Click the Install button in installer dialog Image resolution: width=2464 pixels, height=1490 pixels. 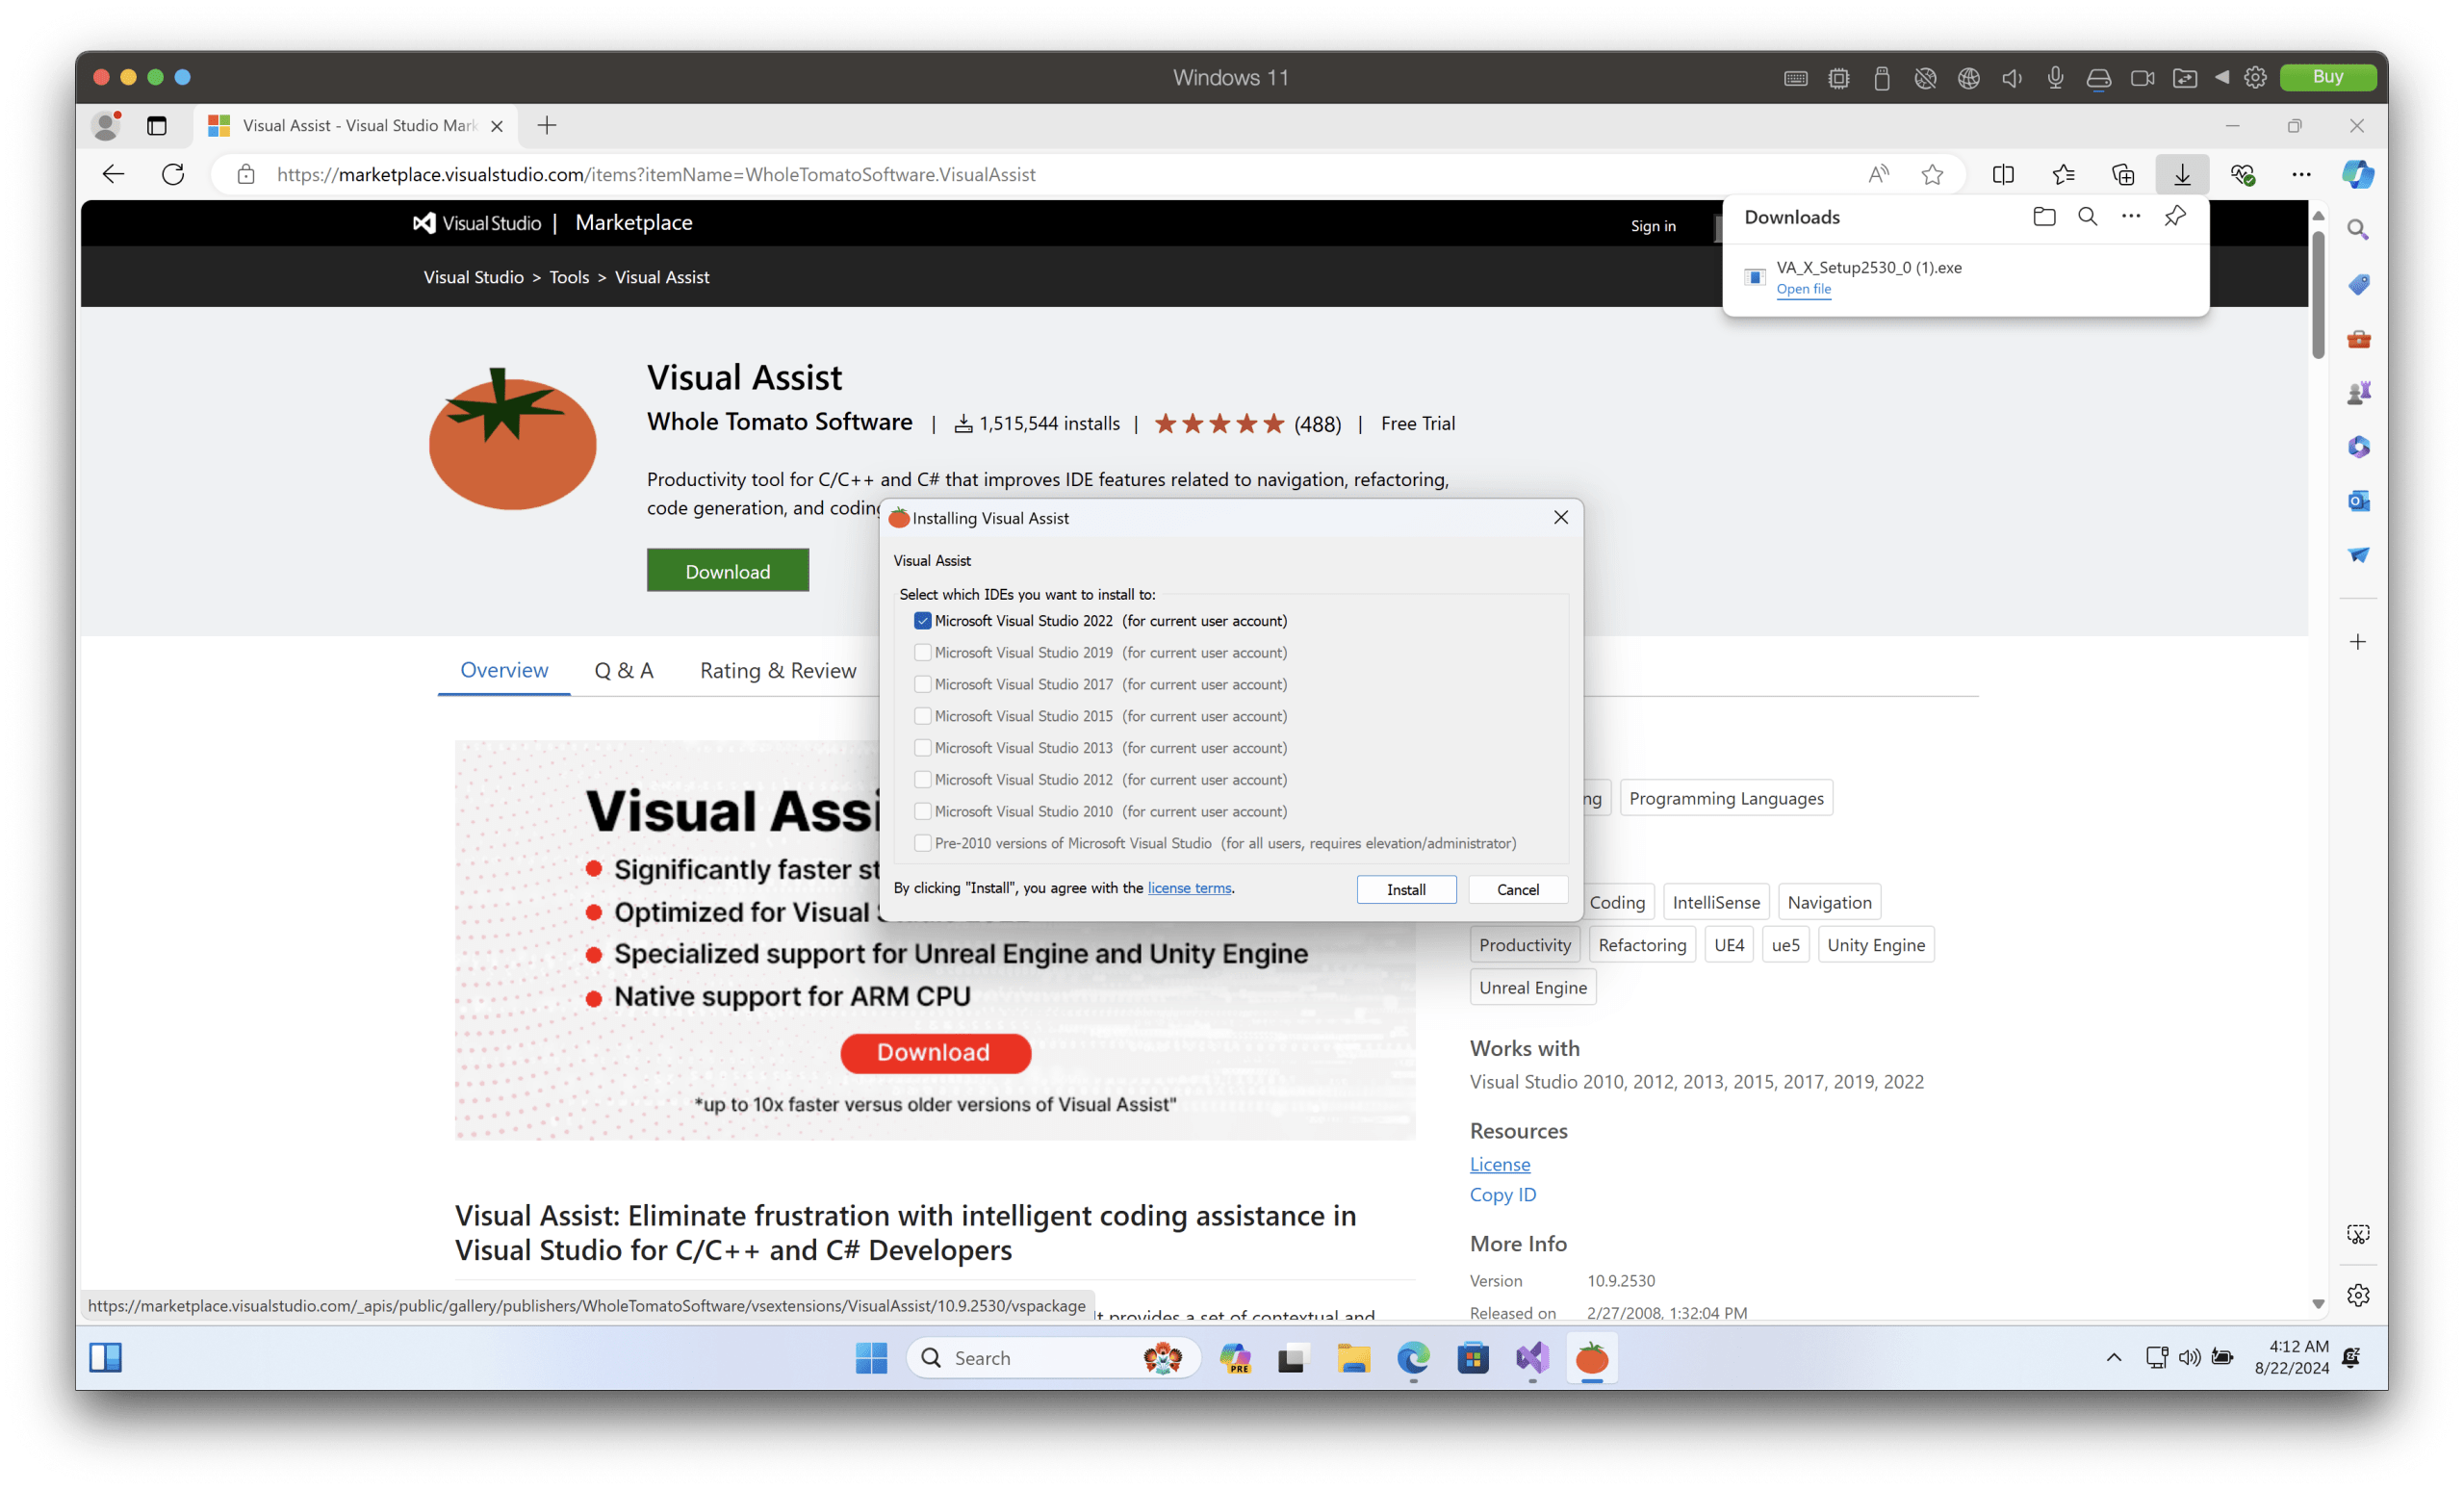(x=1406, y=889)
